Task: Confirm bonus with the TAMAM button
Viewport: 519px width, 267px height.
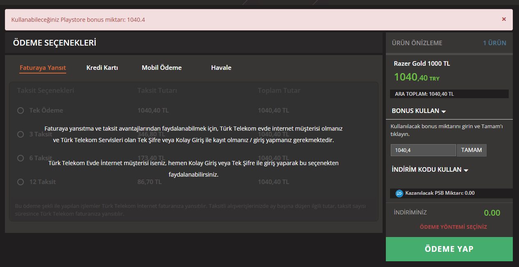Action: [x=472, y=150]
